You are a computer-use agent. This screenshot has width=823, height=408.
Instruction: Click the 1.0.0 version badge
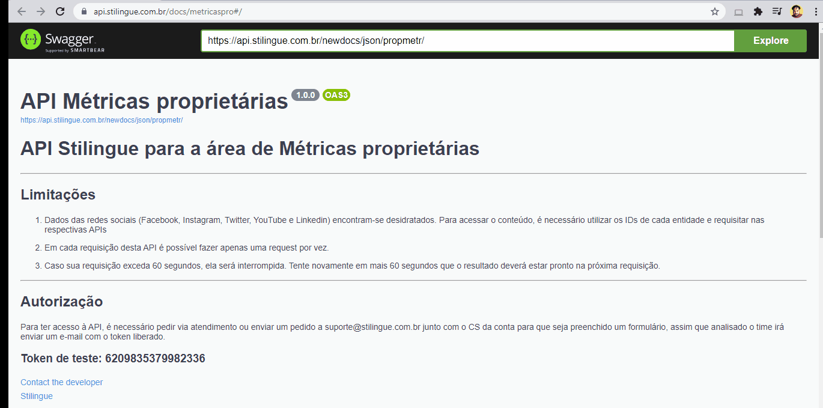305,95
